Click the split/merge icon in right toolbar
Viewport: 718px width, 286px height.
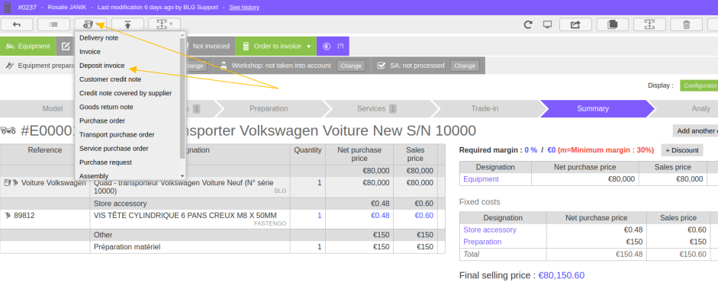[649, 24]
